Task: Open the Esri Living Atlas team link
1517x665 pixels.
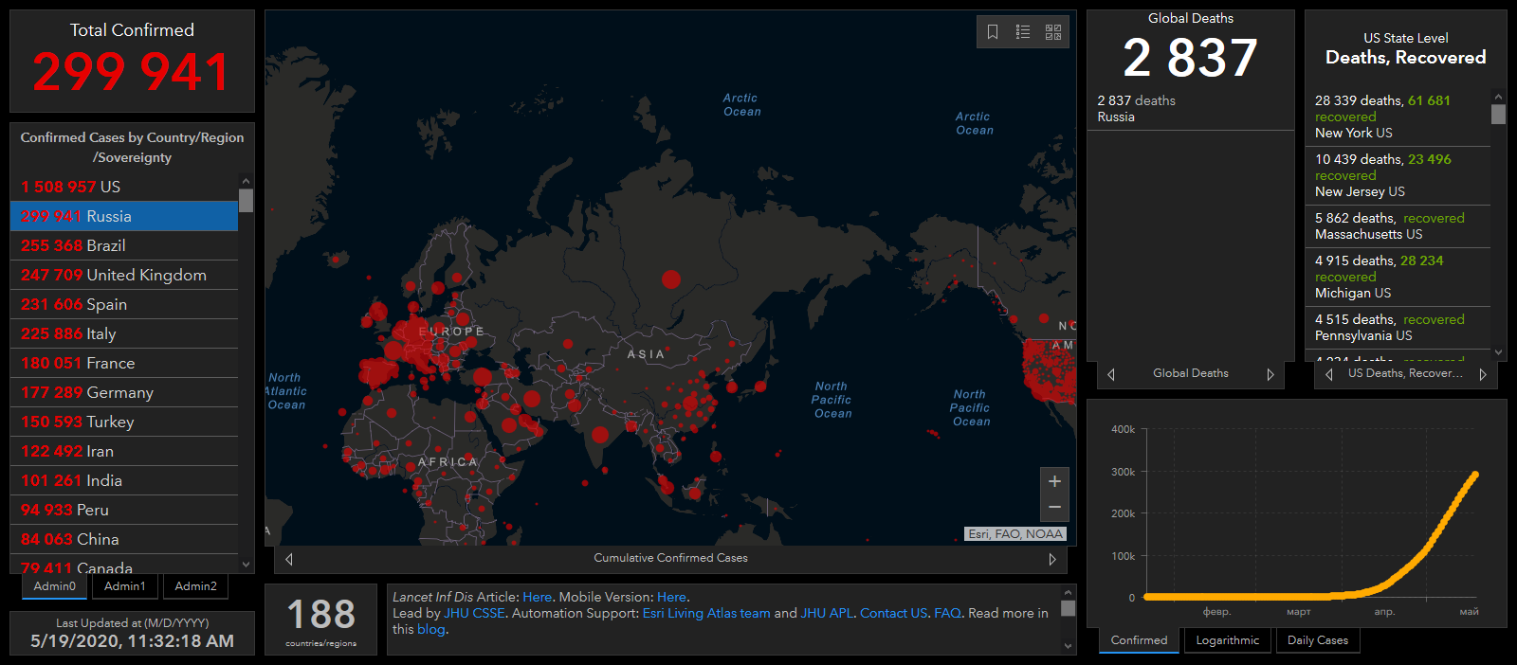Action: click(706, 613)
